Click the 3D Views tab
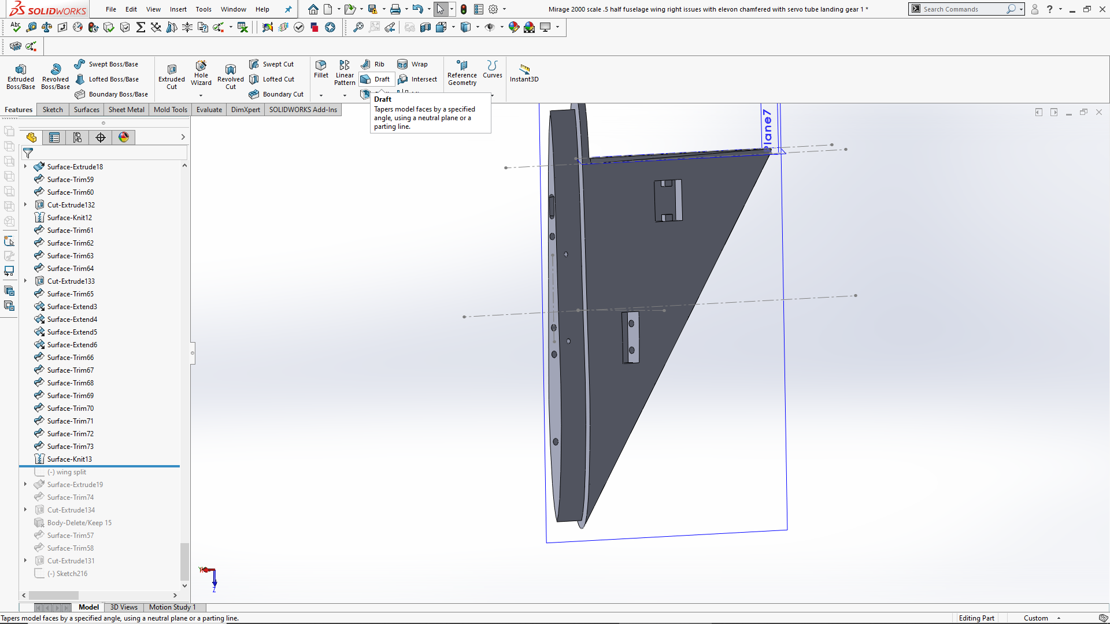 click(x=124, y=607)
